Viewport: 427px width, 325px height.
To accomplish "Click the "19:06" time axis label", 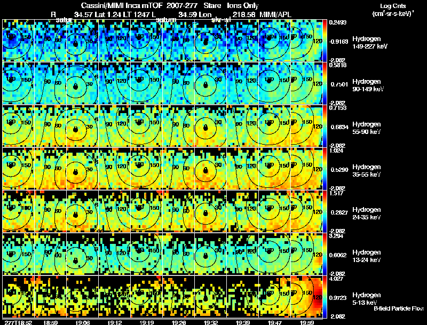I will (83, 322).
